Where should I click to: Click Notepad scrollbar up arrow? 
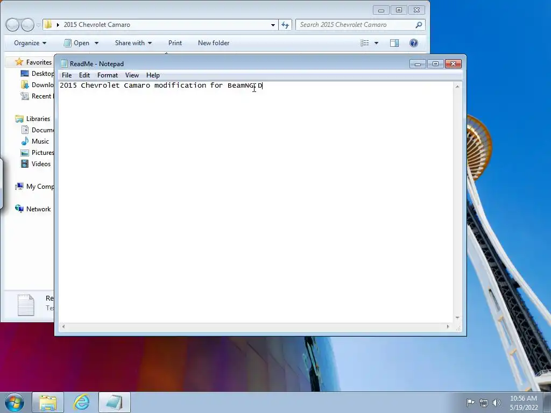(x=457, y=87)
